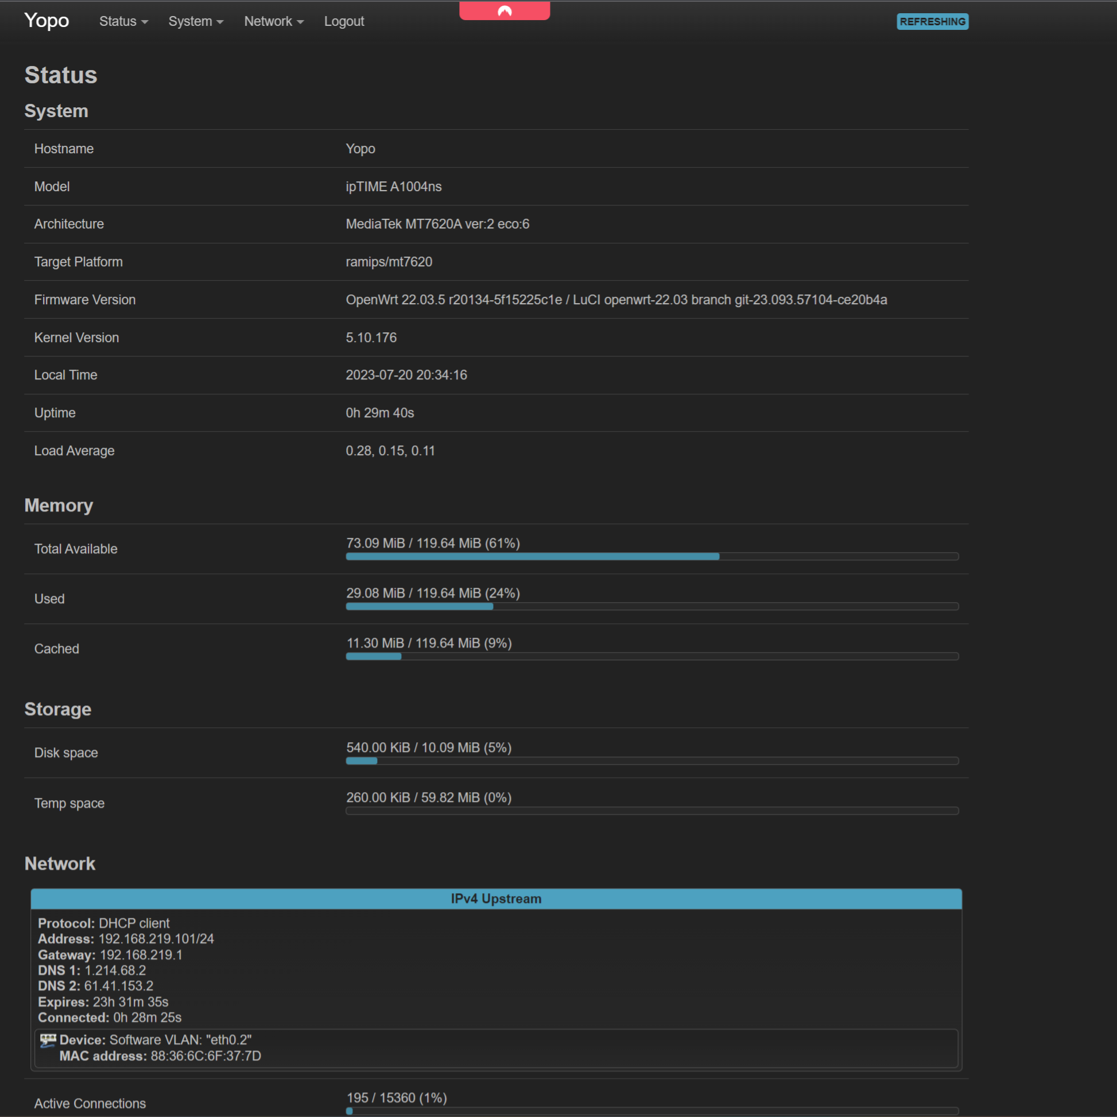This screenshot has width=1117, height=1117.
Task: Click the IPv4 Upstream header bar
Action: click(496, 898)
